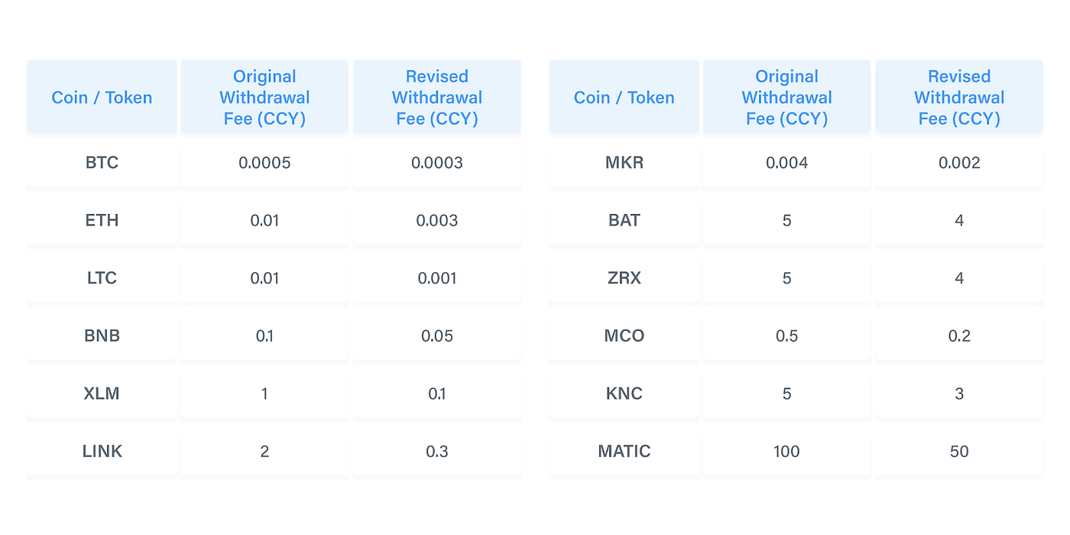Click BTC original fee 0.0005
The width and height of the screenshot is (1070, 535).
(x=264, y=163)
